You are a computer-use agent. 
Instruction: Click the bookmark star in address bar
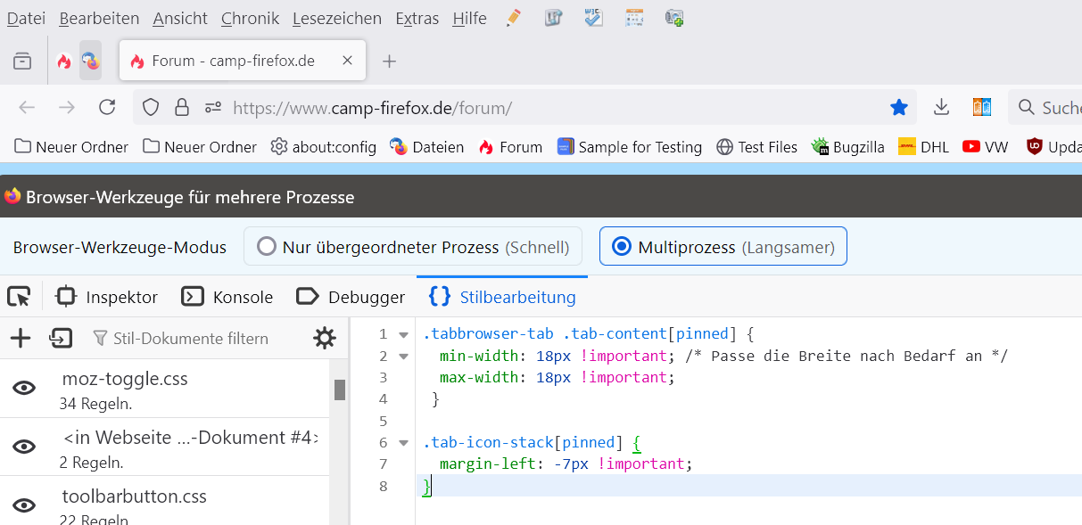click(898, 108)
